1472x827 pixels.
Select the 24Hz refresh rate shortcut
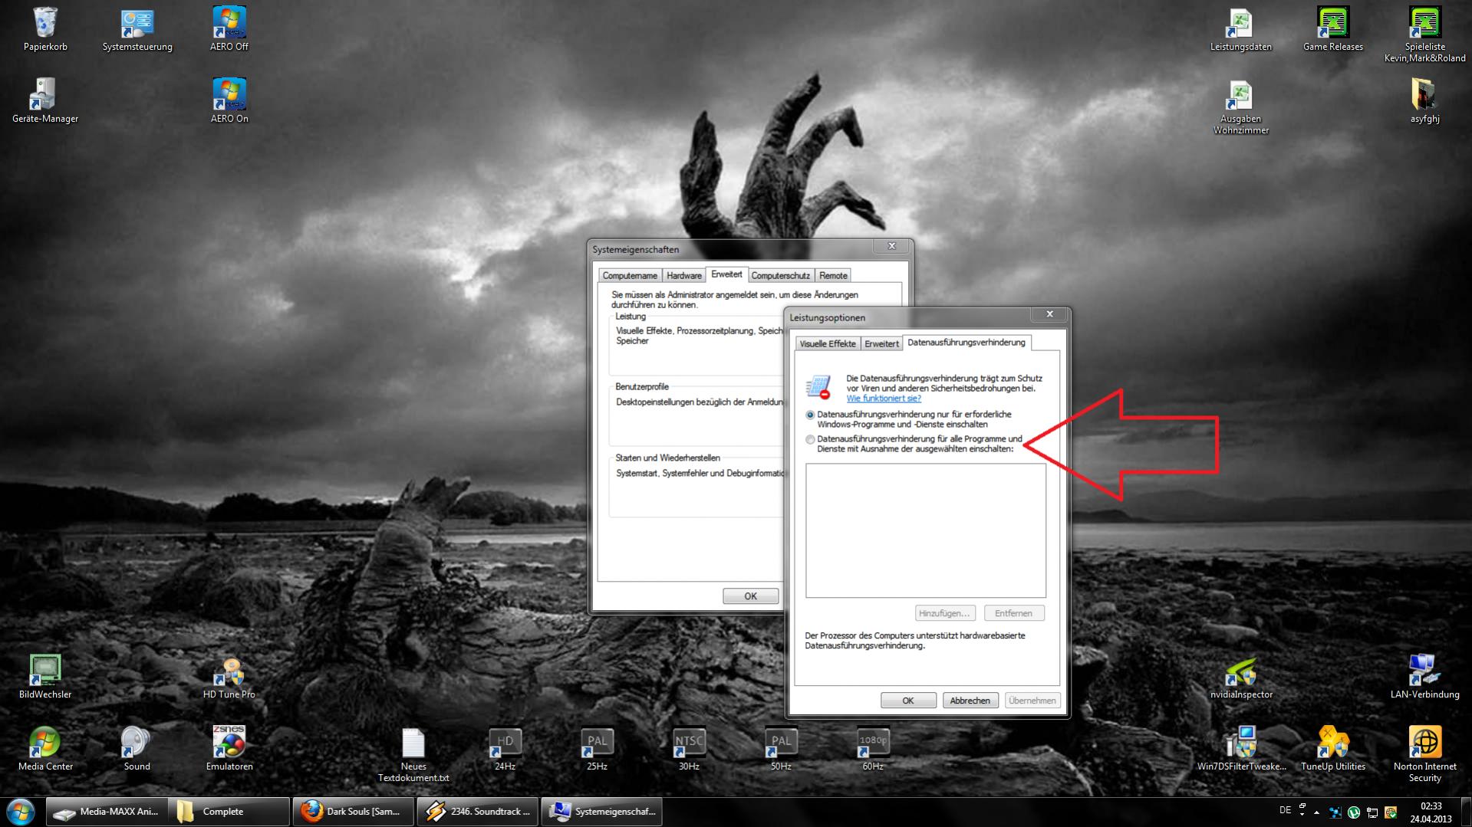click(505, 749)
